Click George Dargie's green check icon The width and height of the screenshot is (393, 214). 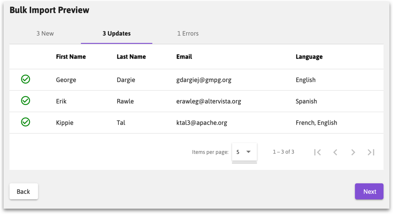[25, 79]
